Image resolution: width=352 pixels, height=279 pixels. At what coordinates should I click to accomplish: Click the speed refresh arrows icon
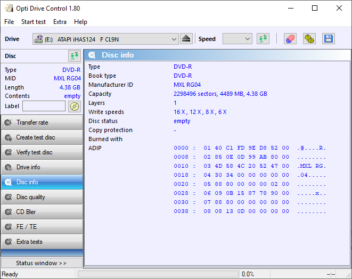click(x=263, y=39)
